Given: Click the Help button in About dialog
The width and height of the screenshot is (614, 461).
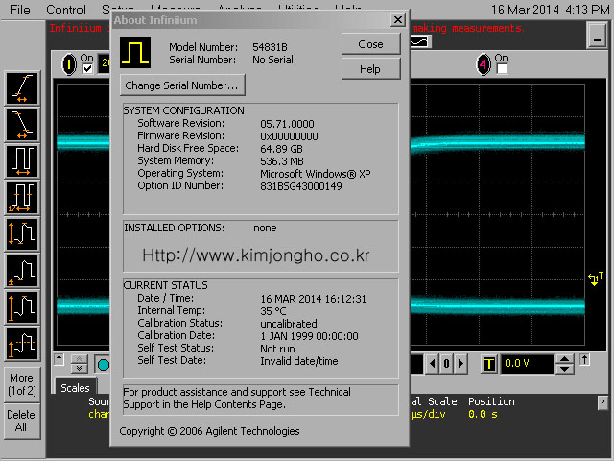Looking at the screenshot, I should [370, 69].
